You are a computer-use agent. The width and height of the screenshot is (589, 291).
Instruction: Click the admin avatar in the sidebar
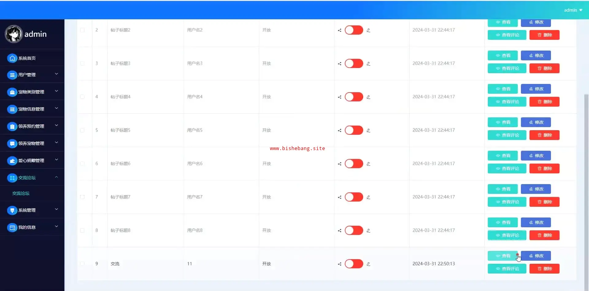(x=14, y=34)
